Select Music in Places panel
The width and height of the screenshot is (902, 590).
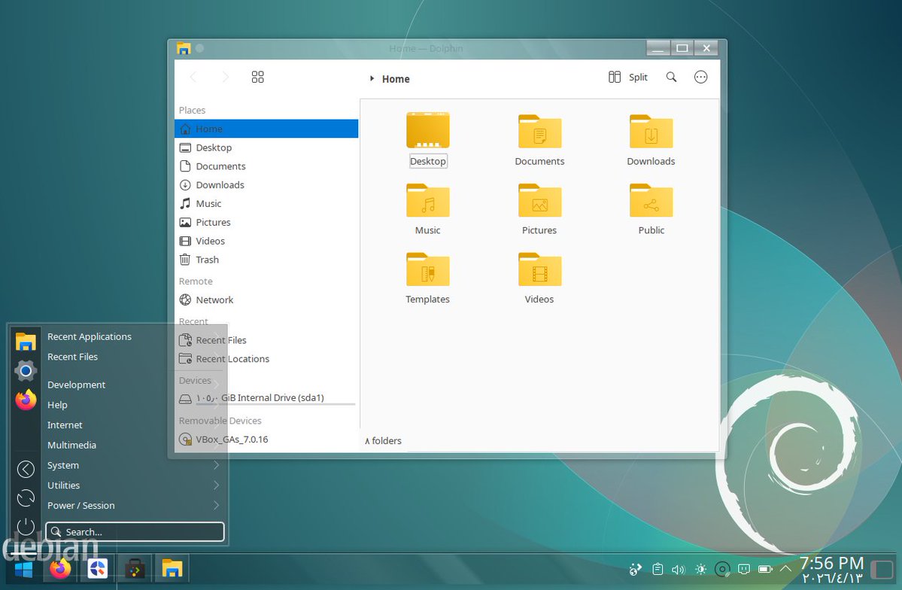(x=266, y=204)
